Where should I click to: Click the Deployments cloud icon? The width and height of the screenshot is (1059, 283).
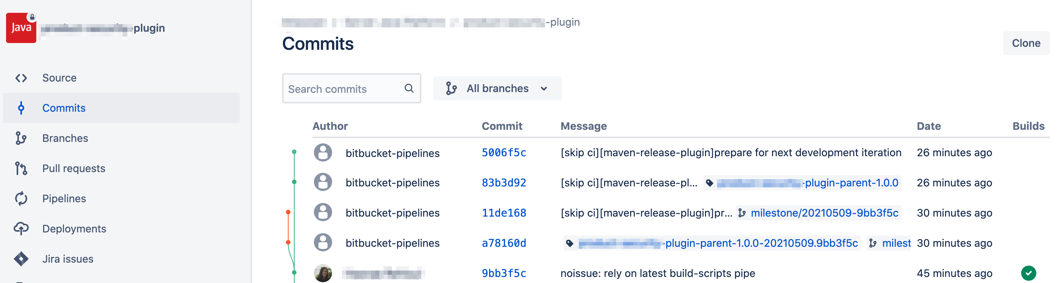point(21,229)
